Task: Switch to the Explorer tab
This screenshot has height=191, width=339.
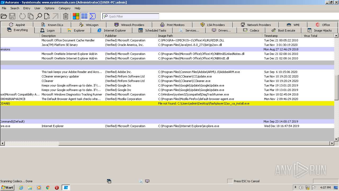Action: point(76,31)
